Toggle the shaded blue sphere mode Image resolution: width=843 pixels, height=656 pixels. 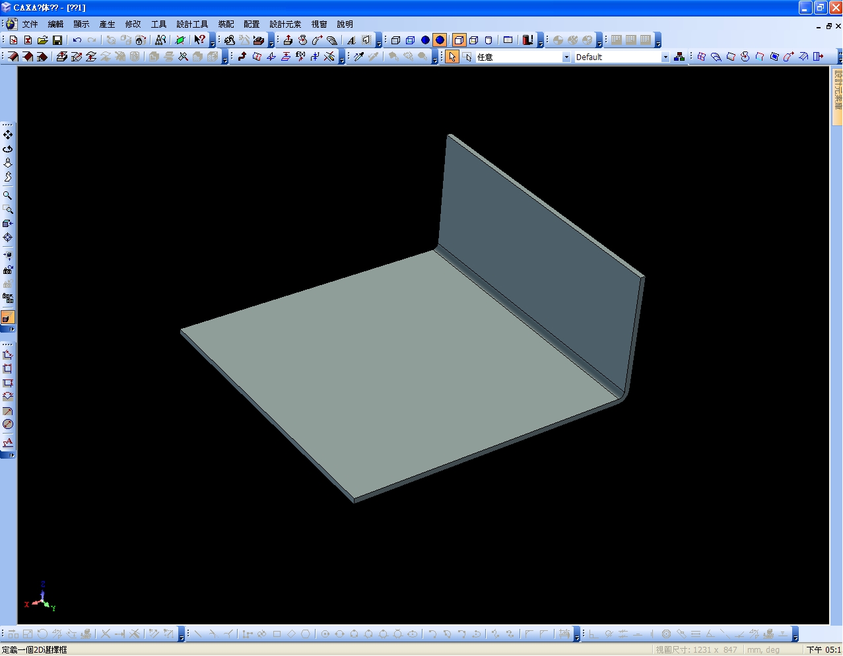[x=425, y=40]
